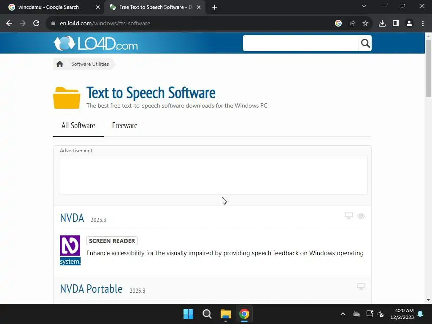Image resolution: width=432 pixels, height=324 pixels.
Task: Close the Free Text to Speech Software tab
Action: 199,7
